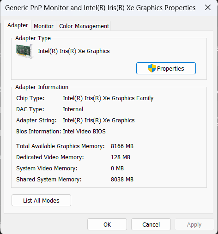Click Dedicated Video Memory label
Viewport: 218px width, 234px height.
point(50,157)
